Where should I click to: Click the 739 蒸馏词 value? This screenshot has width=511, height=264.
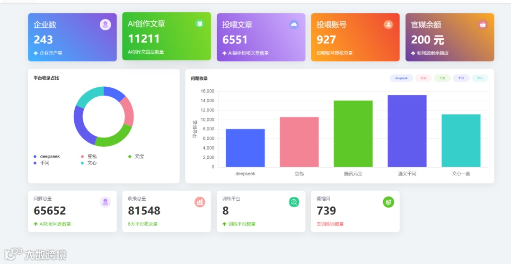(326, 211)
